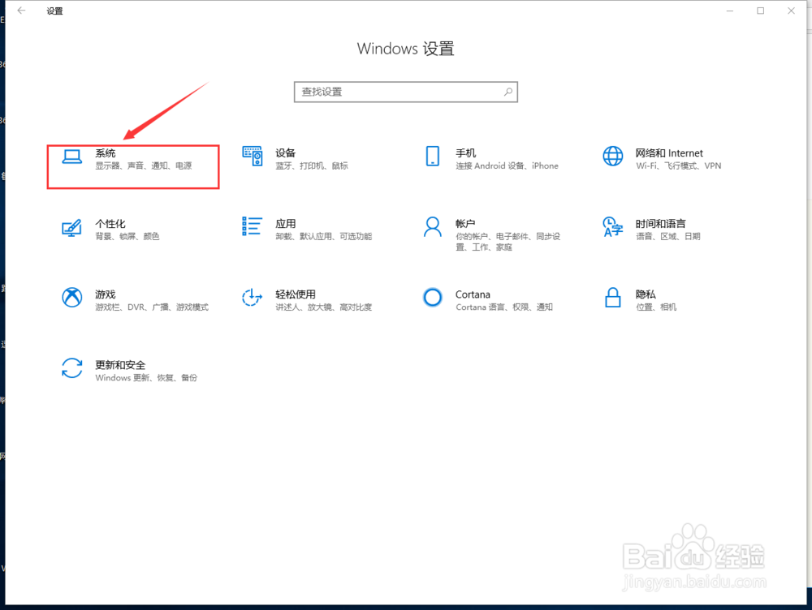This screenshot has height=610, width=812.
Task: Select the 帐户 title text
Action: coord(465,224)
